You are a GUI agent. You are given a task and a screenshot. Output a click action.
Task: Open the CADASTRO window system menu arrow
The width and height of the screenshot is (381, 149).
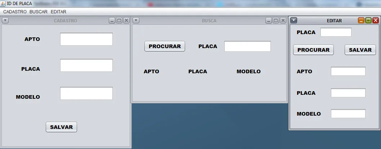5,20
